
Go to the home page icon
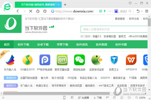coord(38,11)
